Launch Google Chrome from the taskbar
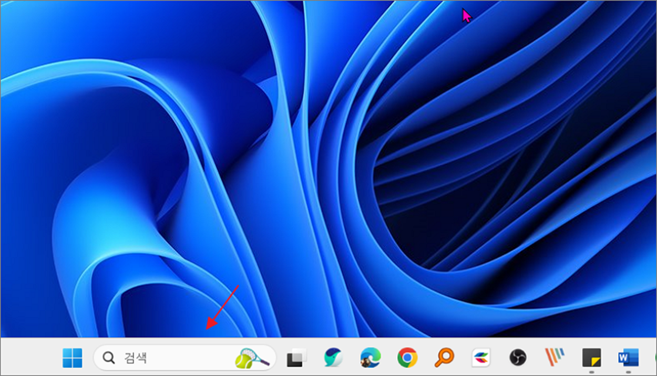657x376 pixels. (407, 358)
